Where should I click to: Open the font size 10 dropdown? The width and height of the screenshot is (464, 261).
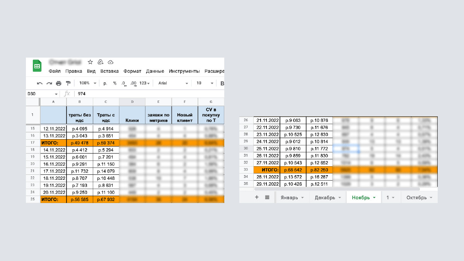coord(205,83)
